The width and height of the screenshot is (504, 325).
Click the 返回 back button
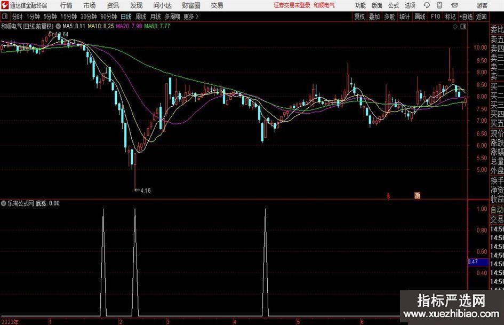[481, 17]
